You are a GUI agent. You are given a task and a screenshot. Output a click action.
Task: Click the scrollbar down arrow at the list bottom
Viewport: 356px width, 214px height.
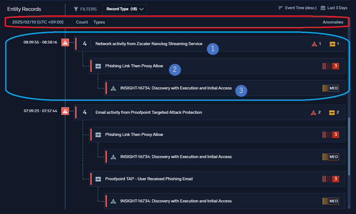(349, 207)
